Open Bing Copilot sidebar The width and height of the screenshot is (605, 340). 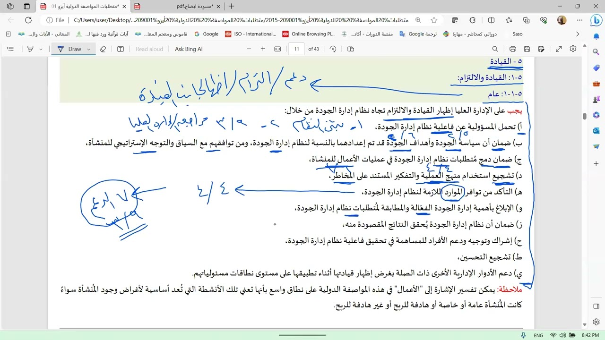pos(596,20)
